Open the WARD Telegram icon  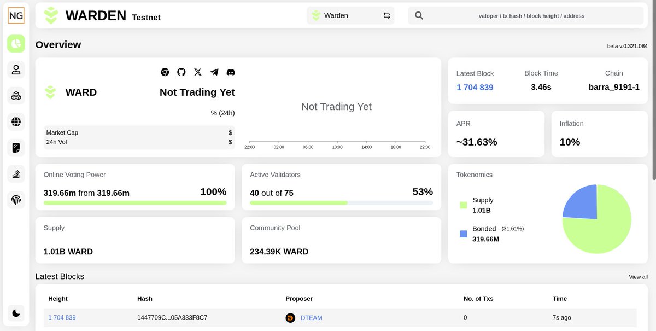[214, 72]
